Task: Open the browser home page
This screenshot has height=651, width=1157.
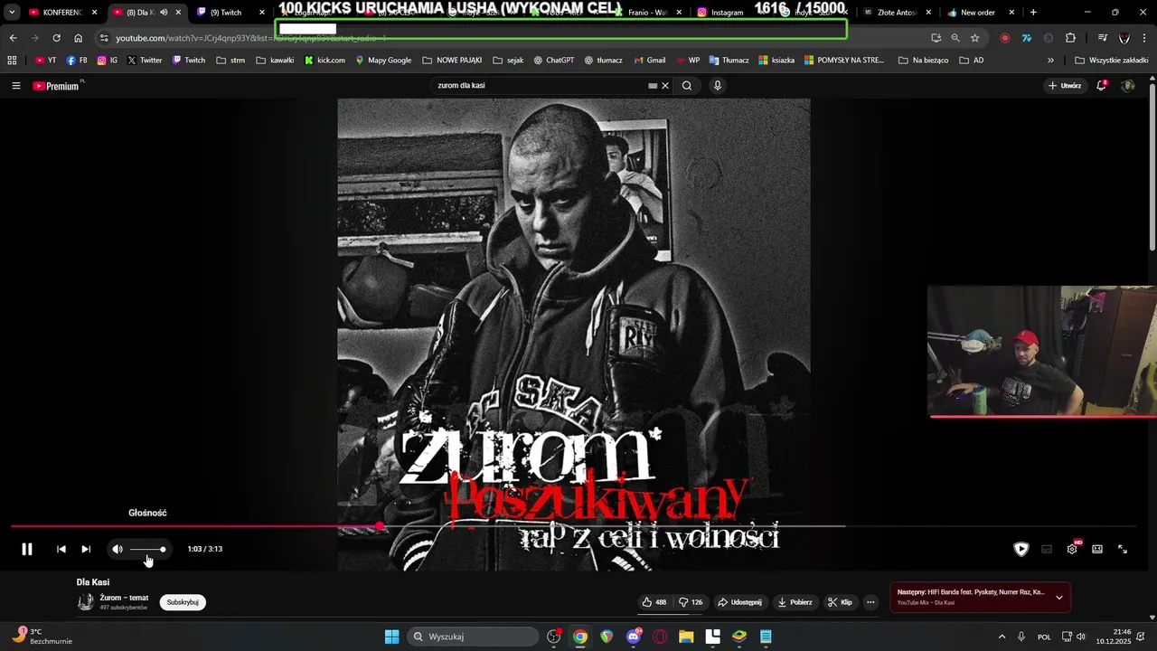Action: (x=78, y=38)
